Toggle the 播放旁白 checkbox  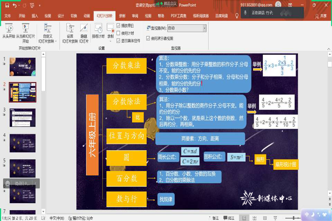(x=118, y=25)
